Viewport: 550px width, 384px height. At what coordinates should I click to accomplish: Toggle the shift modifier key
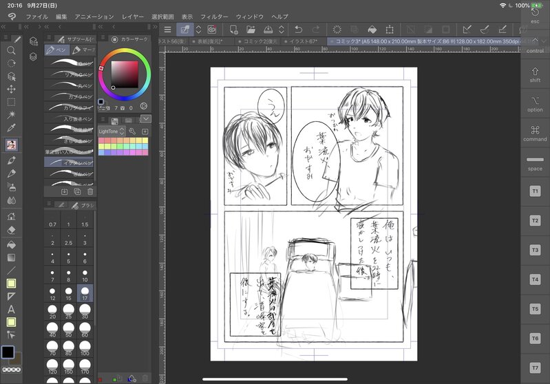click(535, 75)
